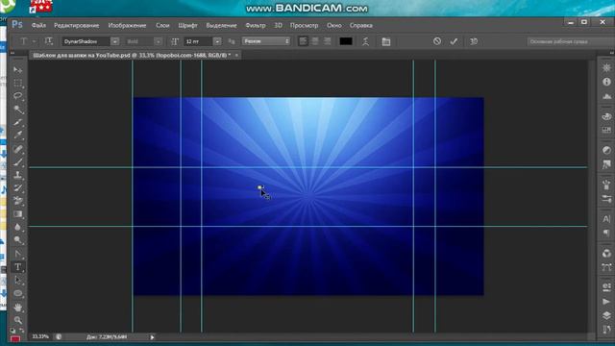Open the Character panel icon

click(606, 219)
